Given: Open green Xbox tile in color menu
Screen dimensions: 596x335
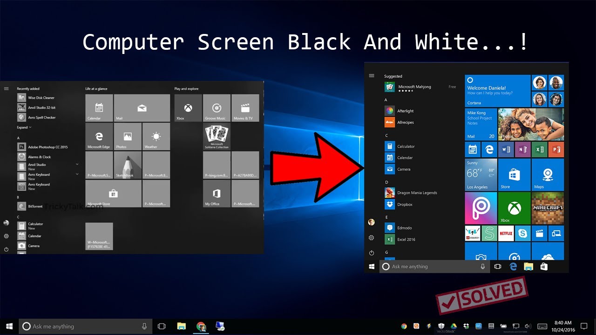Looking at the screenshot, I should (514, 208).
